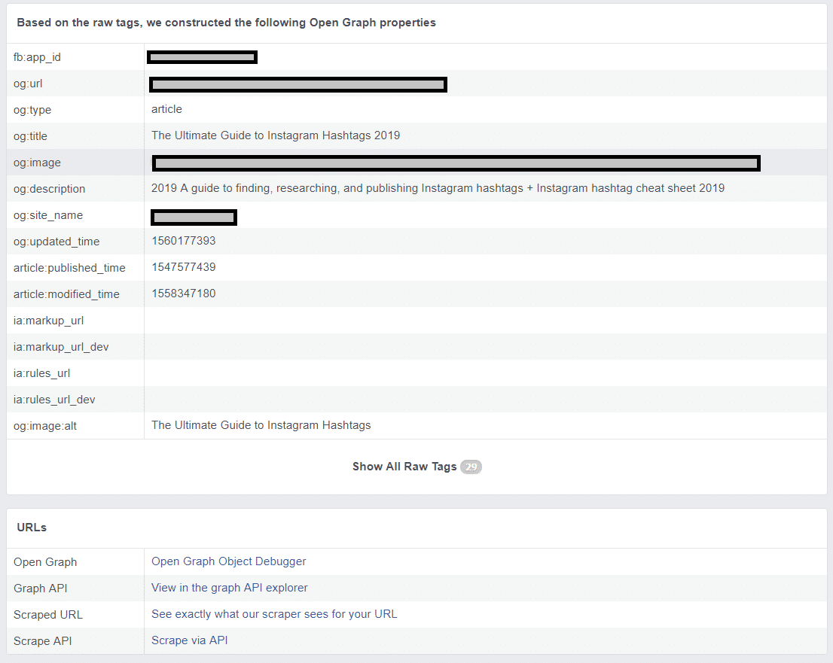
Task: Open the scraper preview for your URL
Action: point(274,614)
